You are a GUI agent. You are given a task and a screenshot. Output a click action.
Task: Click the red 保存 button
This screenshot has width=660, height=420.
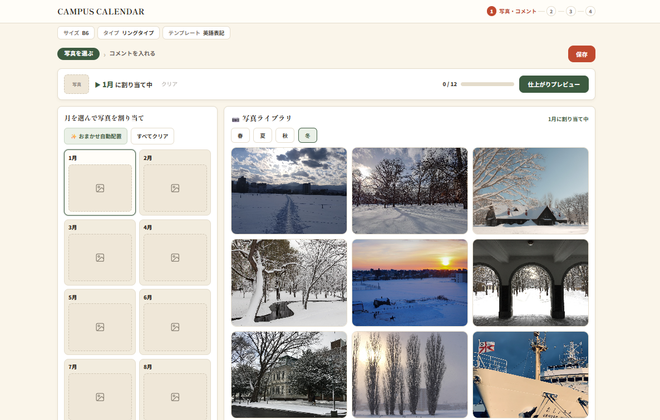pyautogui.click(x=582, y=54)
